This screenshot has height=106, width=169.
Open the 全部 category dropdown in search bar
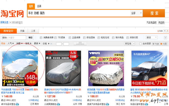click(136, 13)
